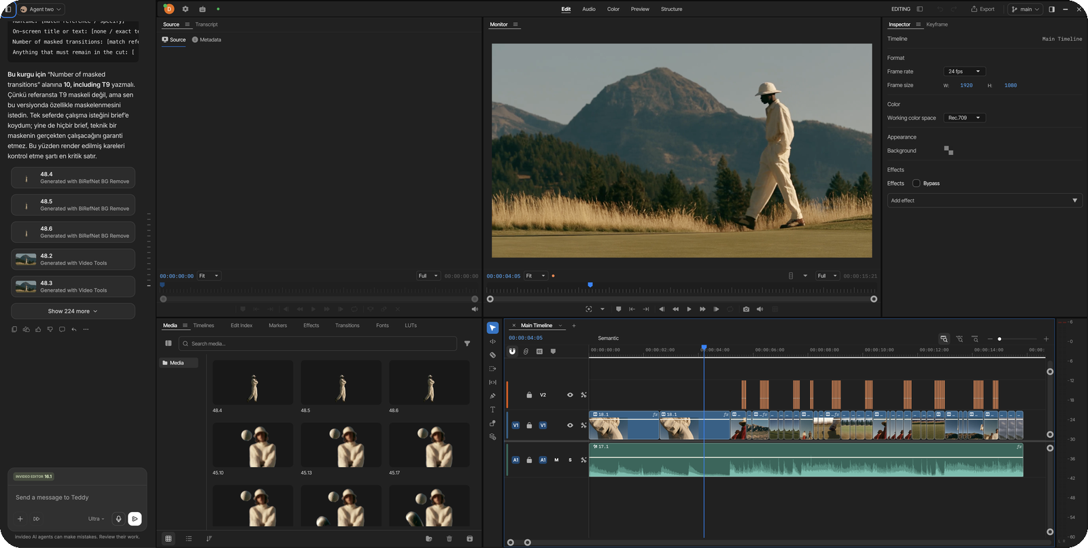Take a snapshot with the camera icon
Image resolution: width=1088 pixels, height=548 pixels.
[x=746, y=309]
